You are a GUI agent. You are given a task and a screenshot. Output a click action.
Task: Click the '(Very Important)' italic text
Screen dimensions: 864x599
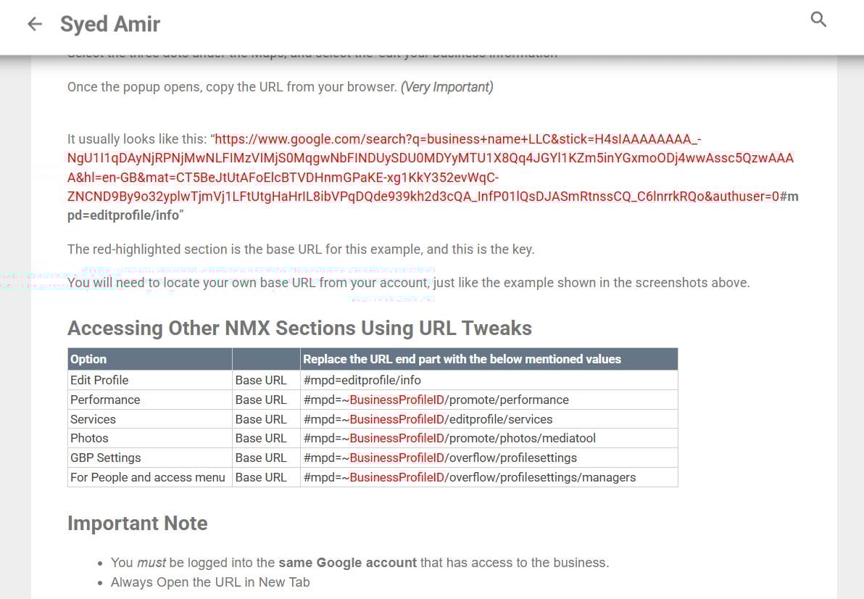pyautogui.click(x=447, y=87)
